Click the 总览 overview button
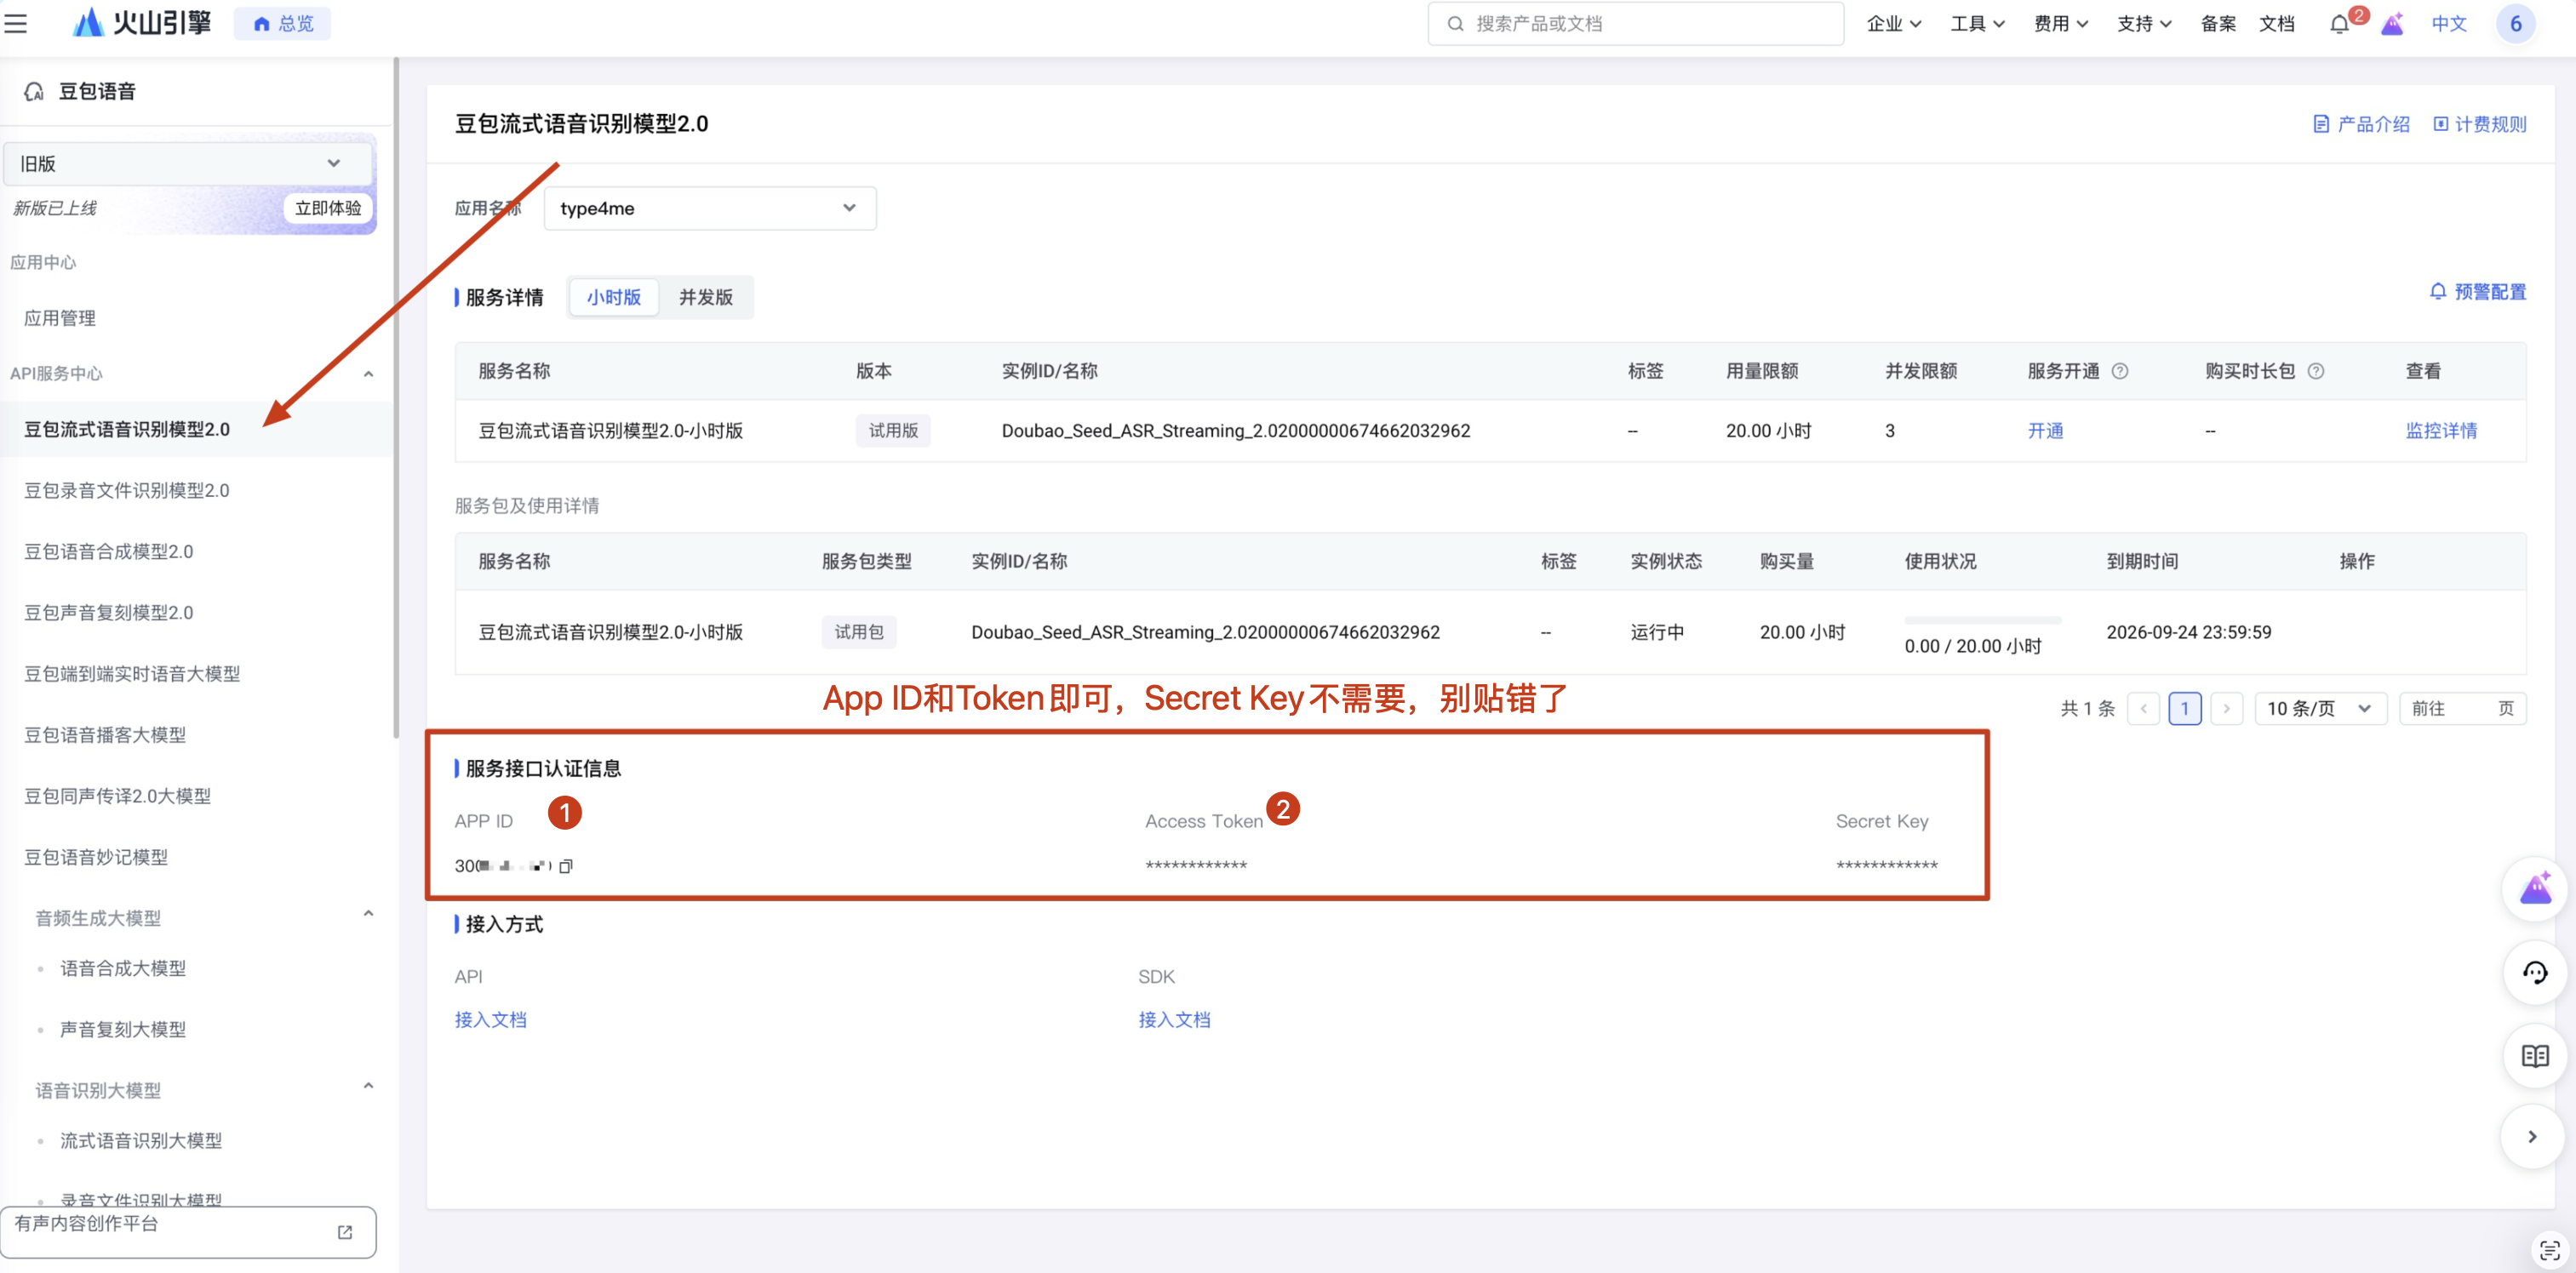This screenshot has width=2576, height=1273. pos(283,23)
